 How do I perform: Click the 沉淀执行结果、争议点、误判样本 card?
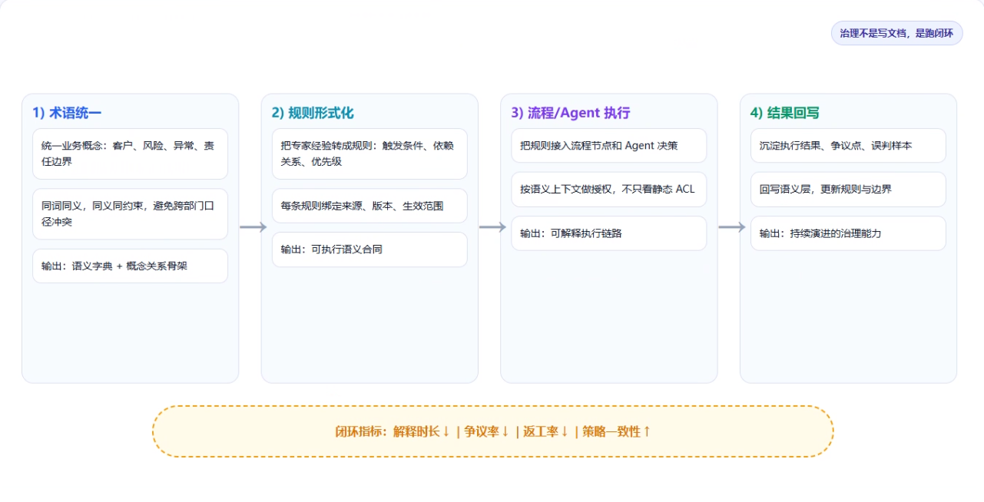848,145
